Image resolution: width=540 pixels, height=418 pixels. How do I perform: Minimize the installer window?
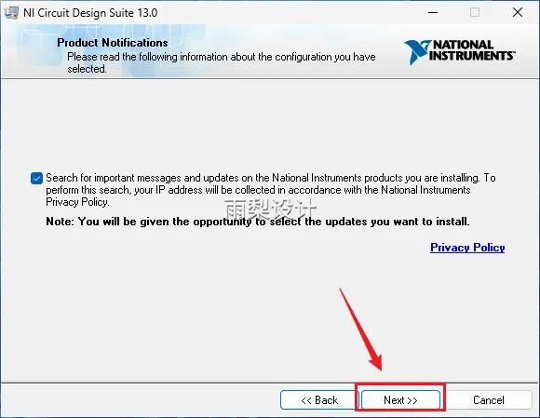click(433, 12)
